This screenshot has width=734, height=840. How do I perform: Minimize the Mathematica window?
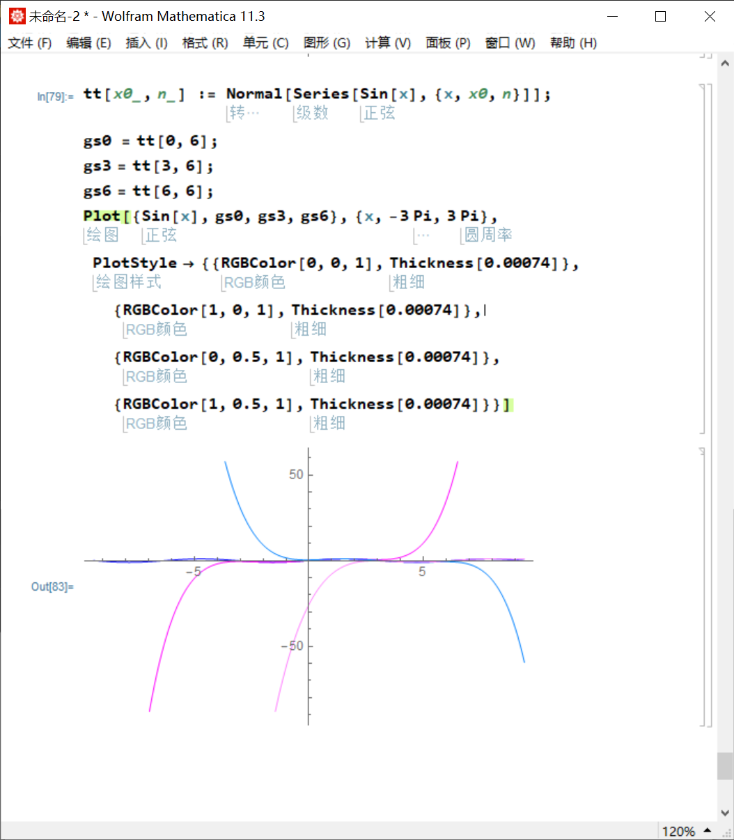coord(612,16)
